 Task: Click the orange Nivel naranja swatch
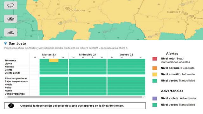[x=155, y=68]
